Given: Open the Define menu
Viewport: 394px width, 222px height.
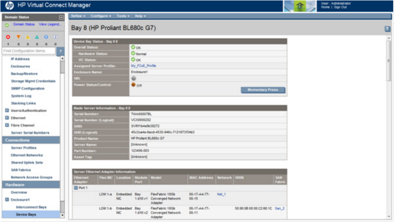Looking at the screenshot, I should click(x=78, y=16).
